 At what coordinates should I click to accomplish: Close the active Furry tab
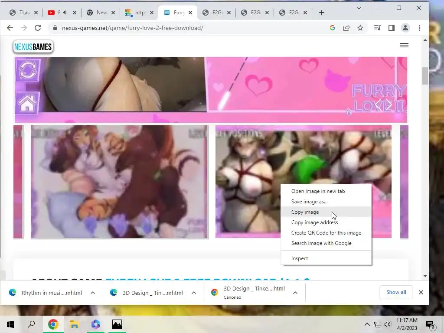(190, 13)
